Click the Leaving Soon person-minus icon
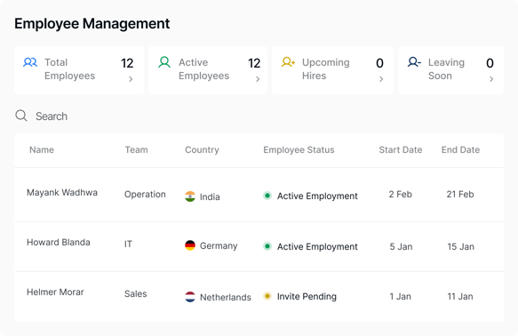The width and height of the screenshot is (518, 336). [x=414, y=62]
